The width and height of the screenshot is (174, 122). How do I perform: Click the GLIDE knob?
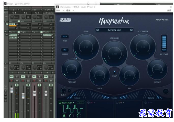tap(63, 90)
